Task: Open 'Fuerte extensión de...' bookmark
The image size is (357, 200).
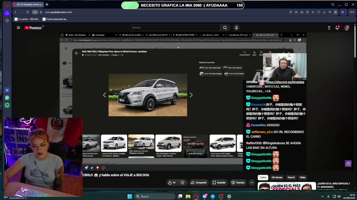Action: click(55, 19)
